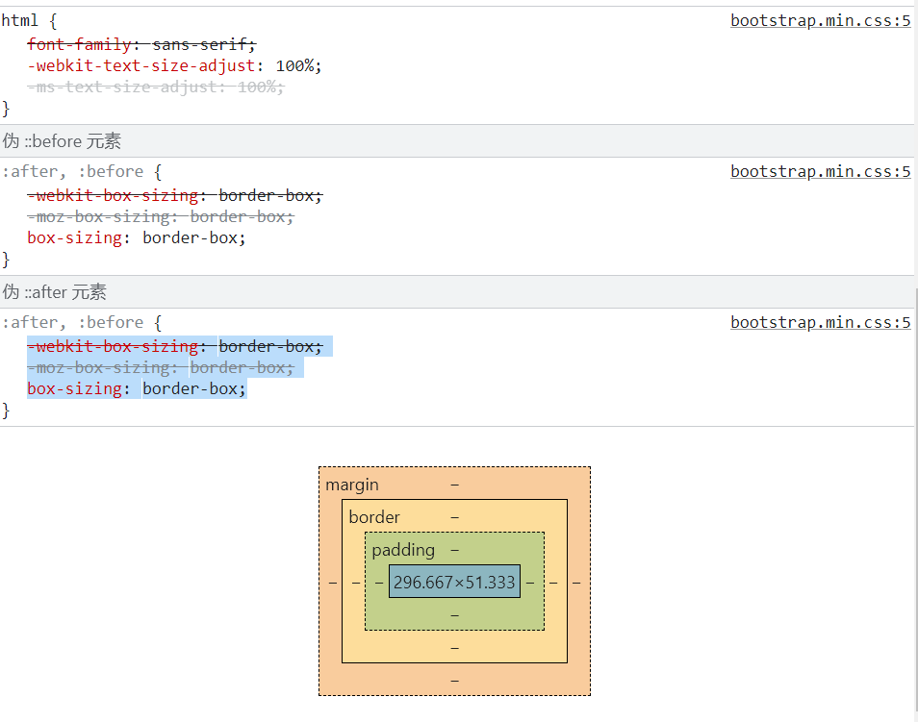918x722 pixels.
Task: Click the blue content box showing 296.667×51.333
Action: coord(453,581)
